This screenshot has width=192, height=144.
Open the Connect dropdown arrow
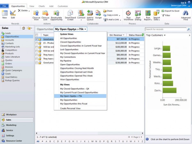81,20
